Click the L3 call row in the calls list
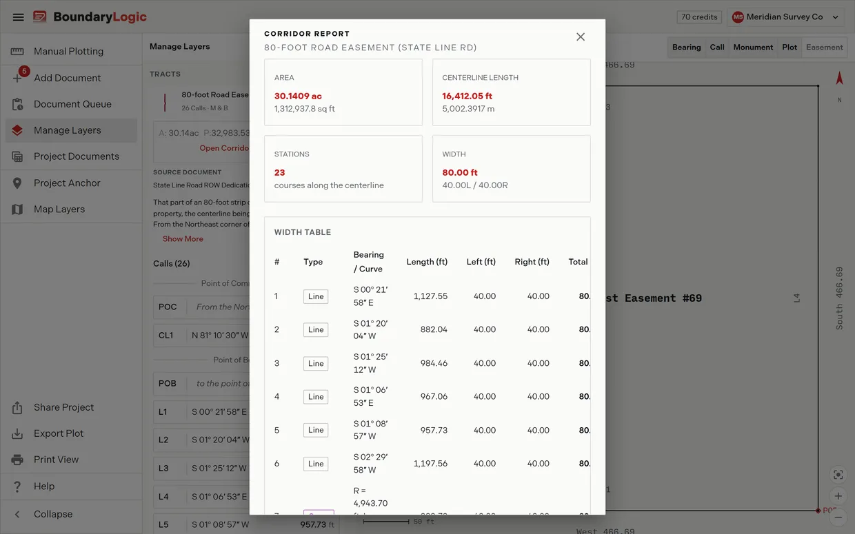Image resolution: width=855 pixels, height=534 pixels. [201, 469]
